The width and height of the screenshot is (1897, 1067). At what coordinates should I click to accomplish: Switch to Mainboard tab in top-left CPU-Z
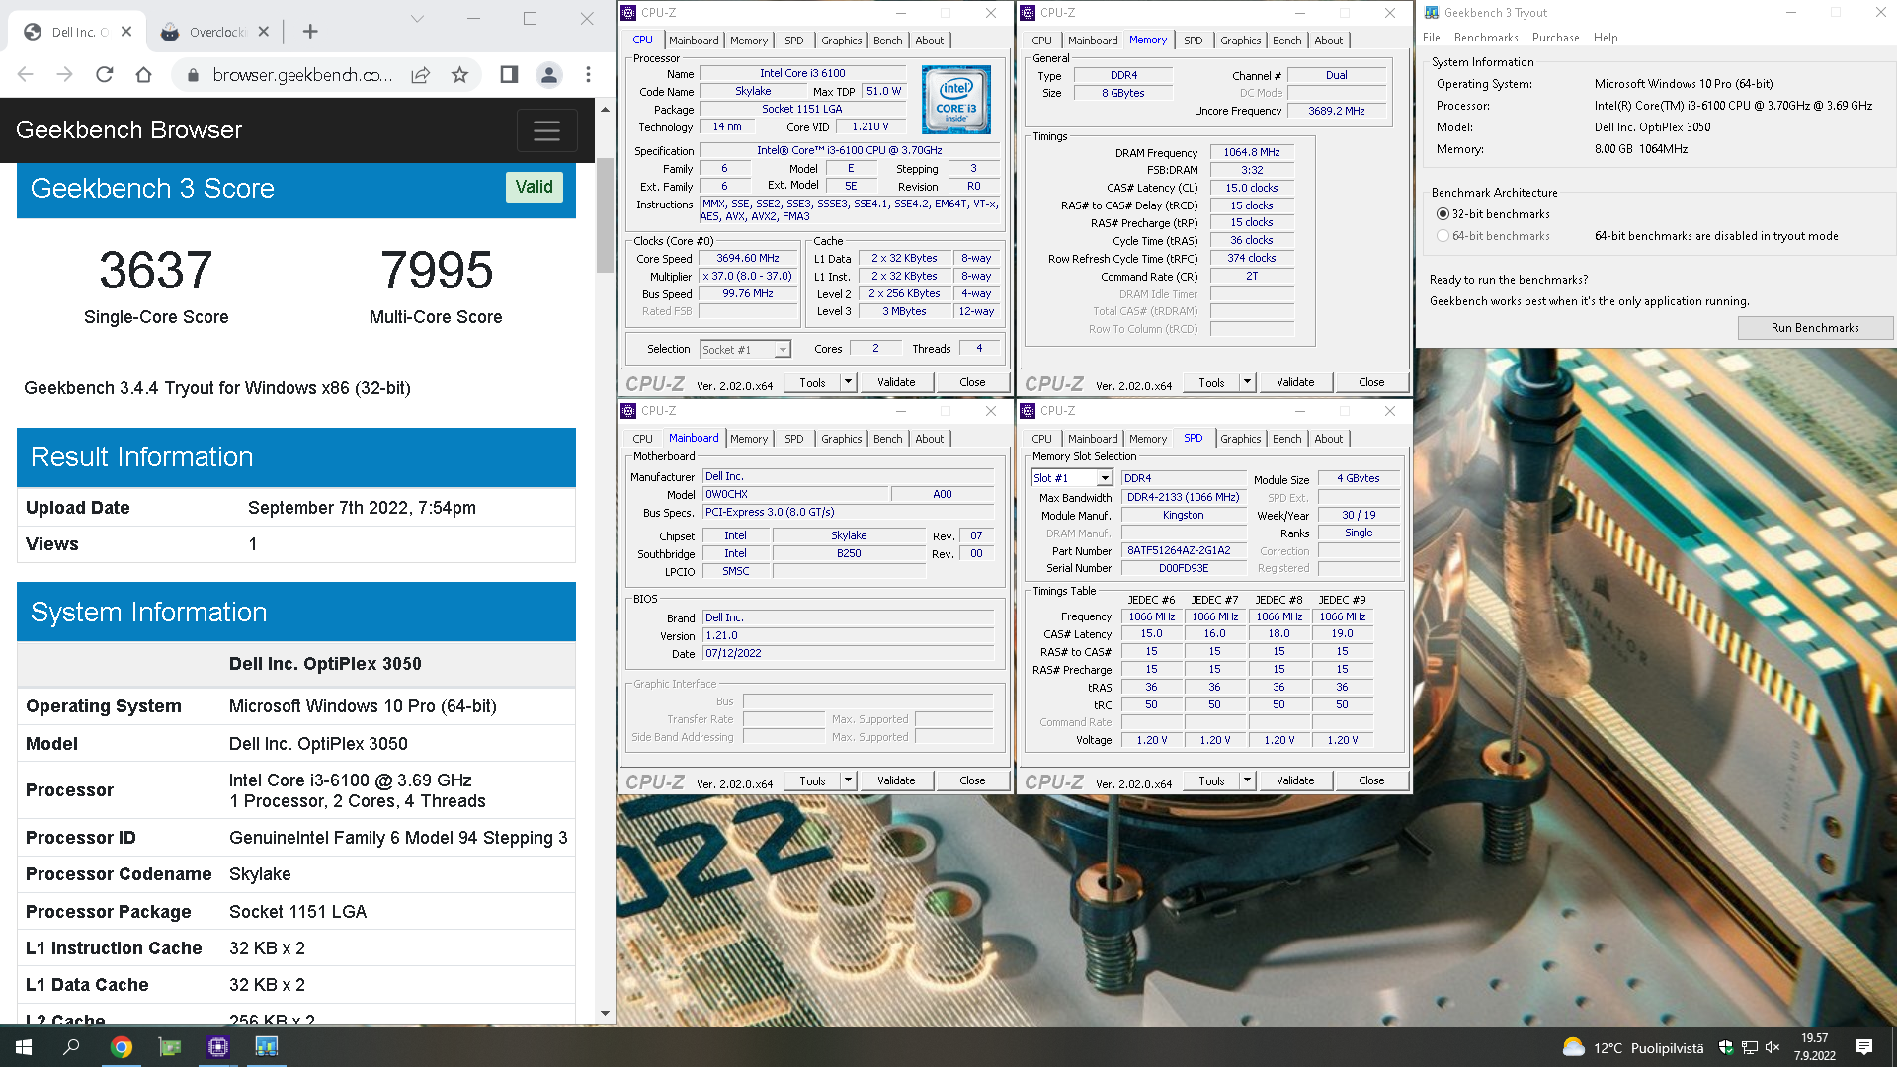click(694, 41)
